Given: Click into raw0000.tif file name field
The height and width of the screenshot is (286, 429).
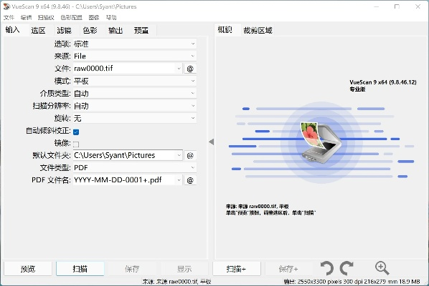Looking at the screenshot, I should tap(124, 69).
